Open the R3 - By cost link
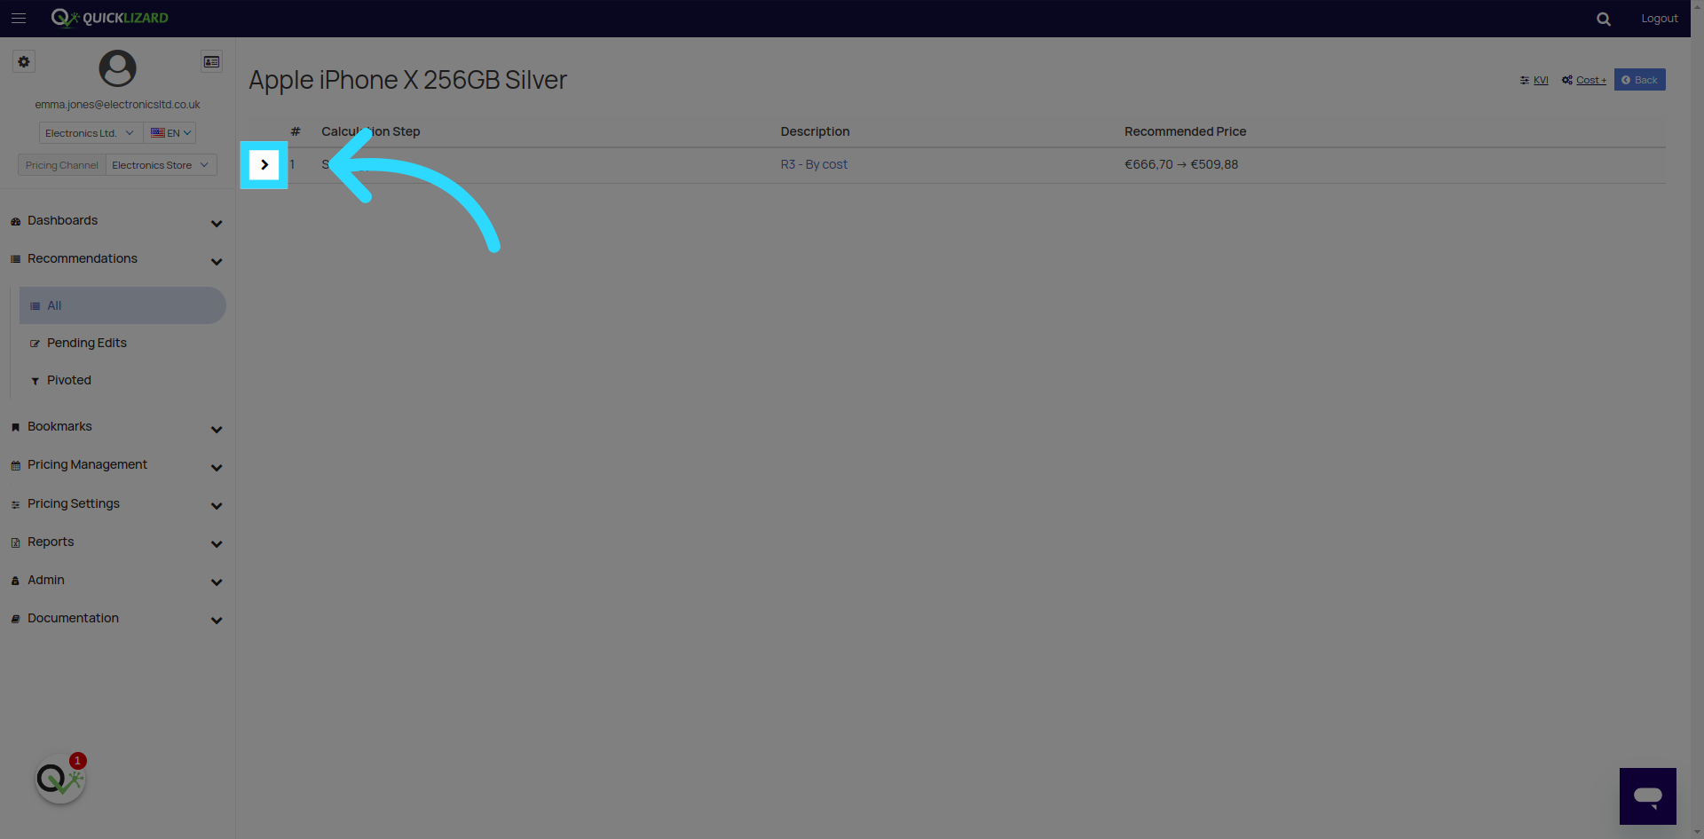The height and width of the screenshot is (839, 1704). tap(814, 164)
